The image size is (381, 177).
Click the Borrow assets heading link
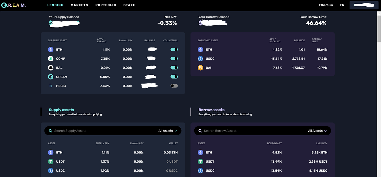[x=211, y=110]
